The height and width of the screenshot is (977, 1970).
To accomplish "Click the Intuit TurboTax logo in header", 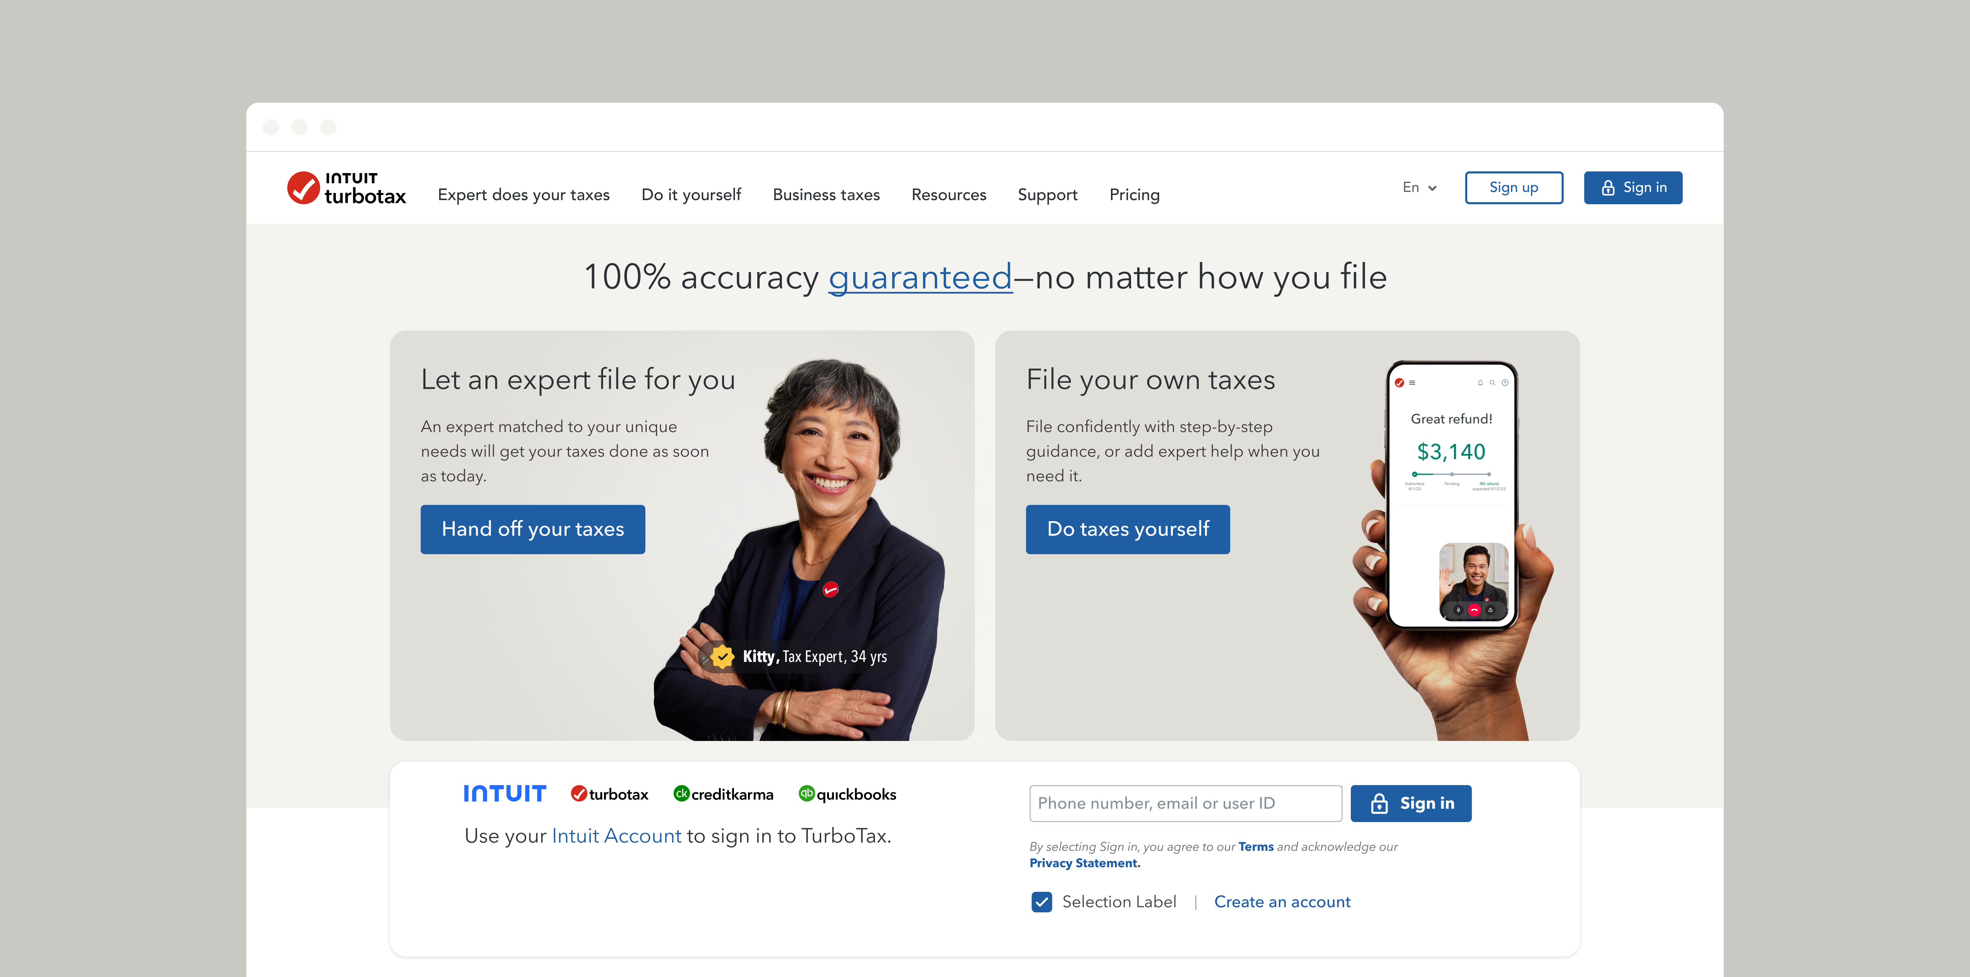I will tap(346, 188).
